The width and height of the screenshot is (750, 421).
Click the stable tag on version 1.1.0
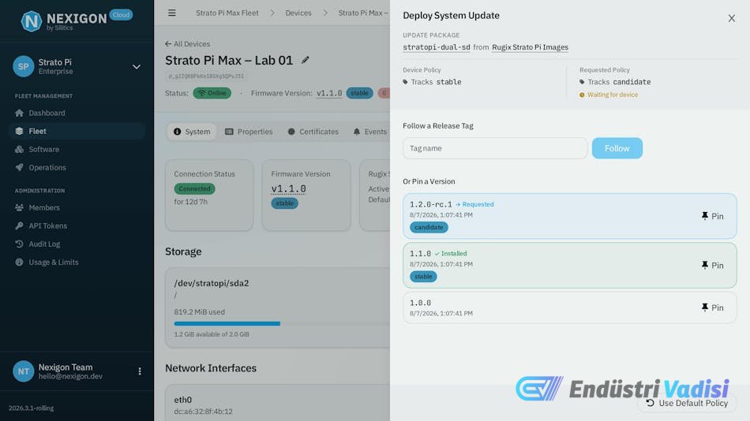[x=423, y=277]
